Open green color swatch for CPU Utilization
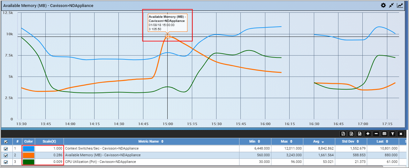Viewport: 409px width, 168px height. pyautogui.click(x=28, y=162)
